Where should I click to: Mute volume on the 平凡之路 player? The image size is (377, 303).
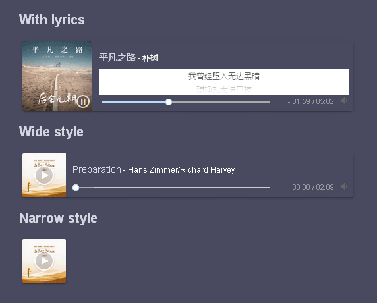click(x=344, y=101)
